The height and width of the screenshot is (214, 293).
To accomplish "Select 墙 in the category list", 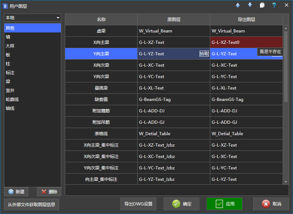I will 8,37.
